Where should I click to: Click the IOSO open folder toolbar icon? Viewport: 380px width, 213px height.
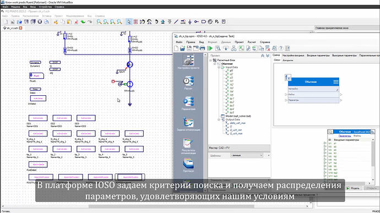[x=182, y=48]
